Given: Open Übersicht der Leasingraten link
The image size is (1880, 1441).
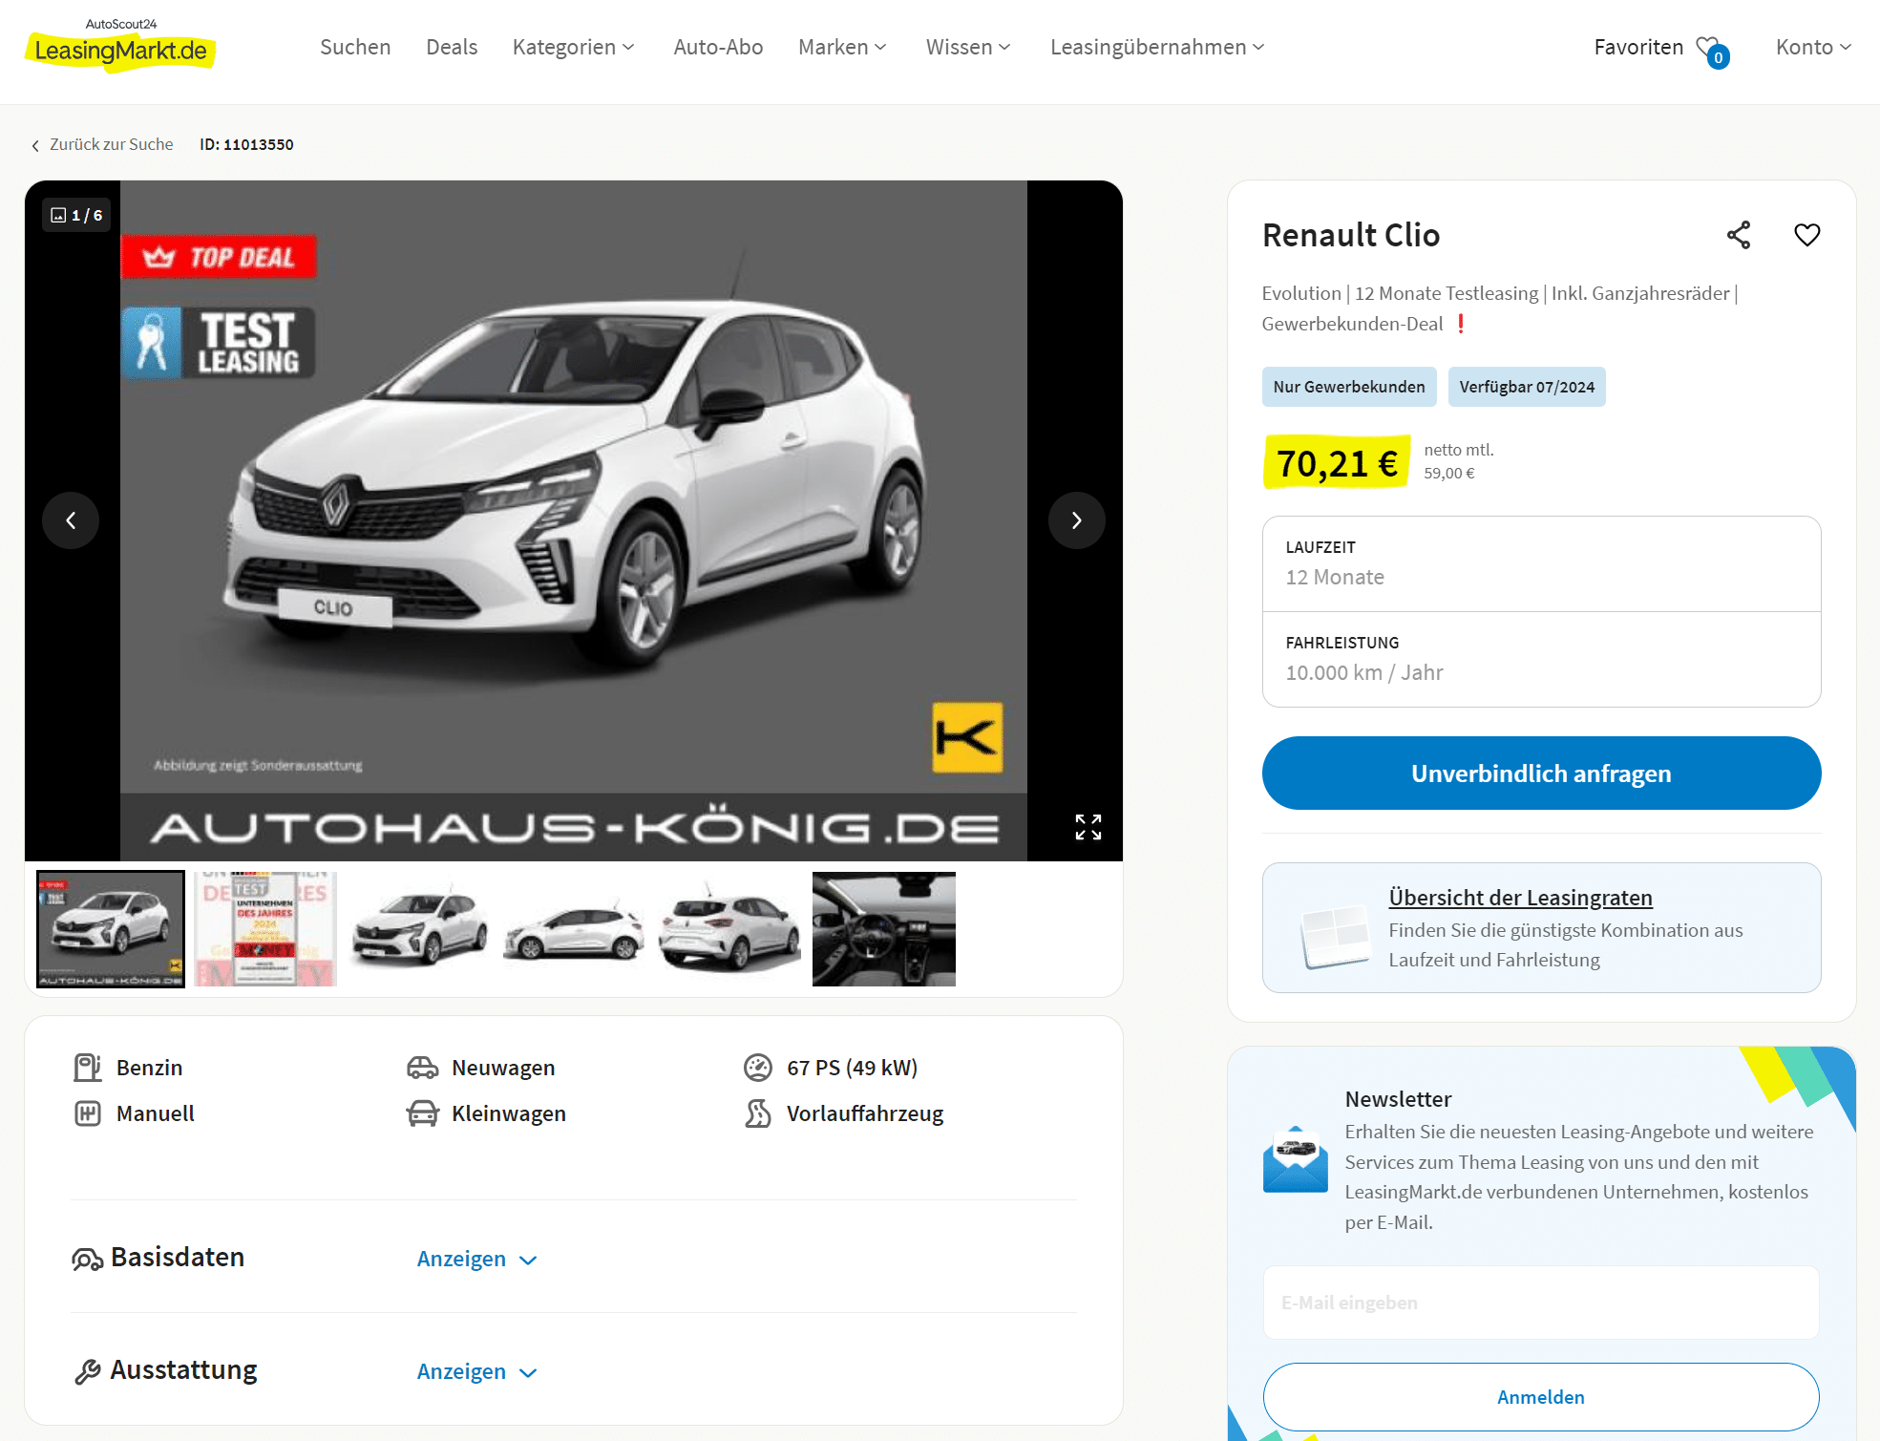Looking at the screenshot, I should pos(1520,898).
